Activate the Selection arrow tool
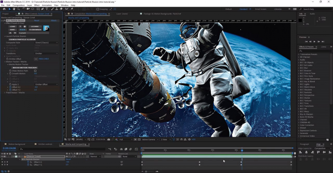 [x=9, y=9]
